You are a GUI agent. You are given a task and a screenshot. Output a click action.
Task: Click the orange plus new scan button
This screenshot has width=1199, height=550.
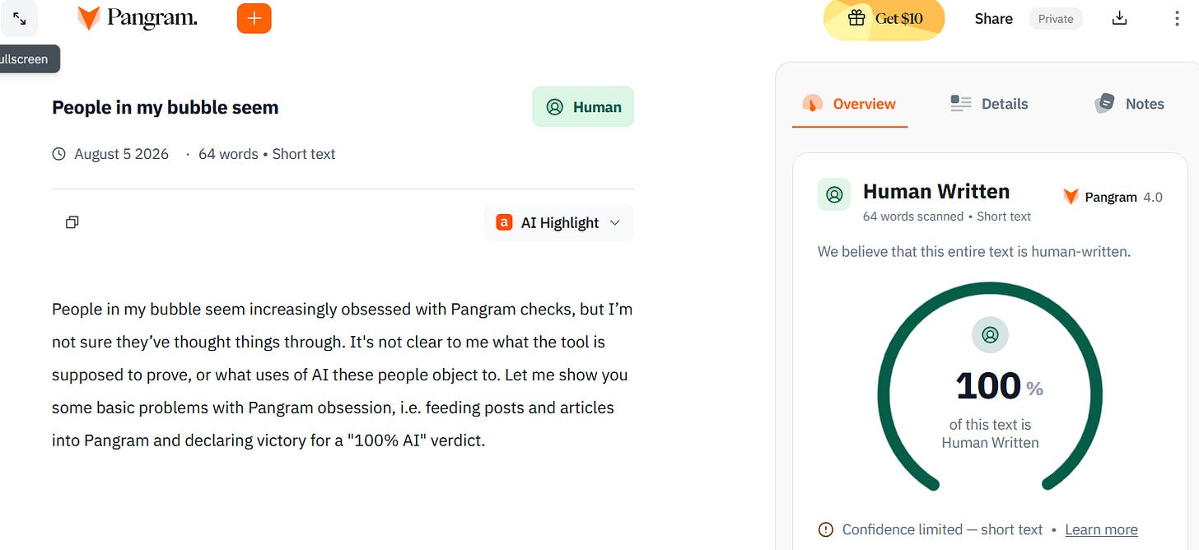[x=254, y=18]
